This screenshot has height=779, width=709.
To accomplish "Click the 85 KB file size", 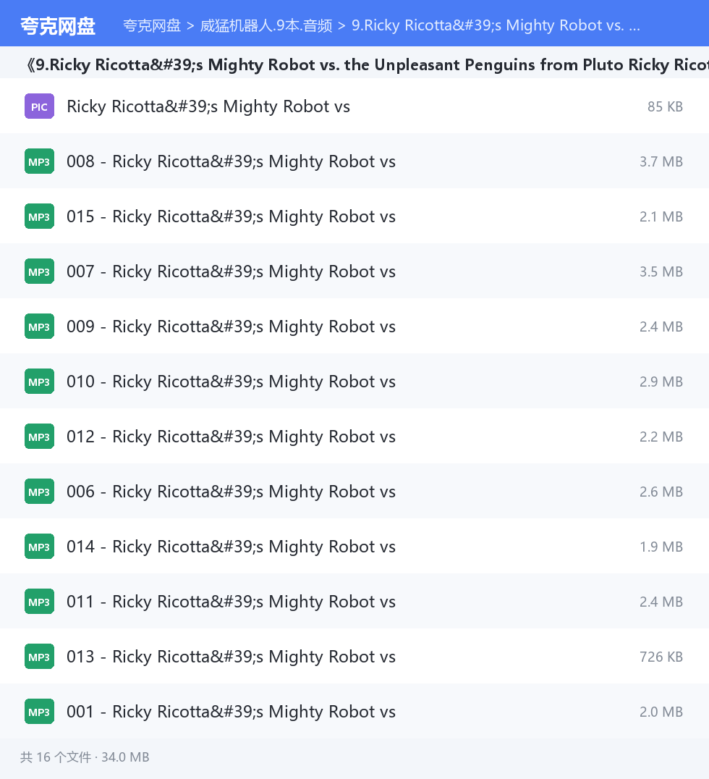I will pyautogui.click(x=665, y=106).
